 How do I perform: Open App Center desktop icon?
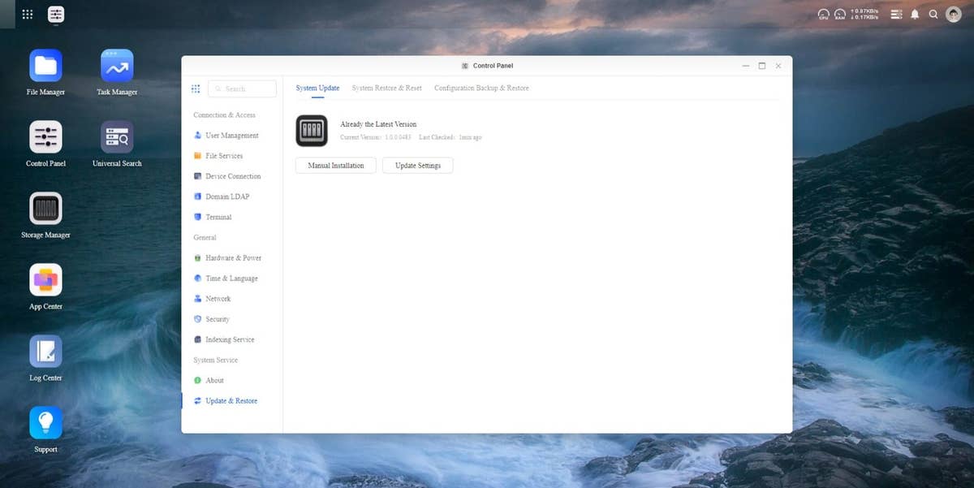(45, 280)
